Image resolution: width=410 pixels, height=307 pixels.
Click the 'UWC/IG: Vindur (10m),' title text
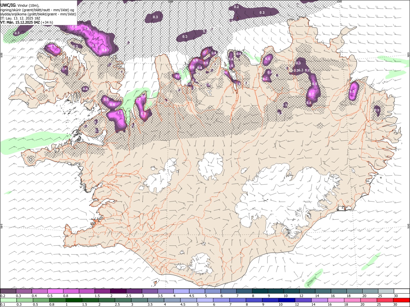point(20,5)
